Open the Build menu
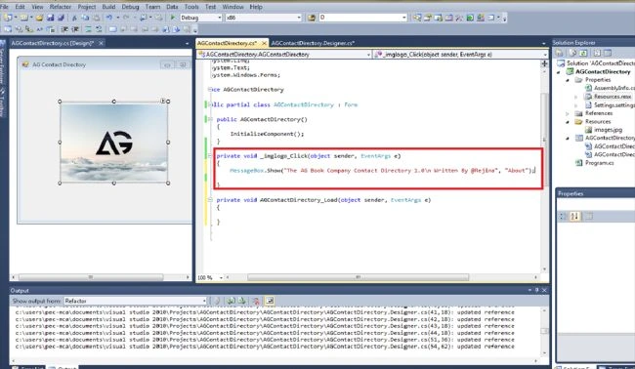Viewport: 635px width, 369px height. click(x=108, y=7)
